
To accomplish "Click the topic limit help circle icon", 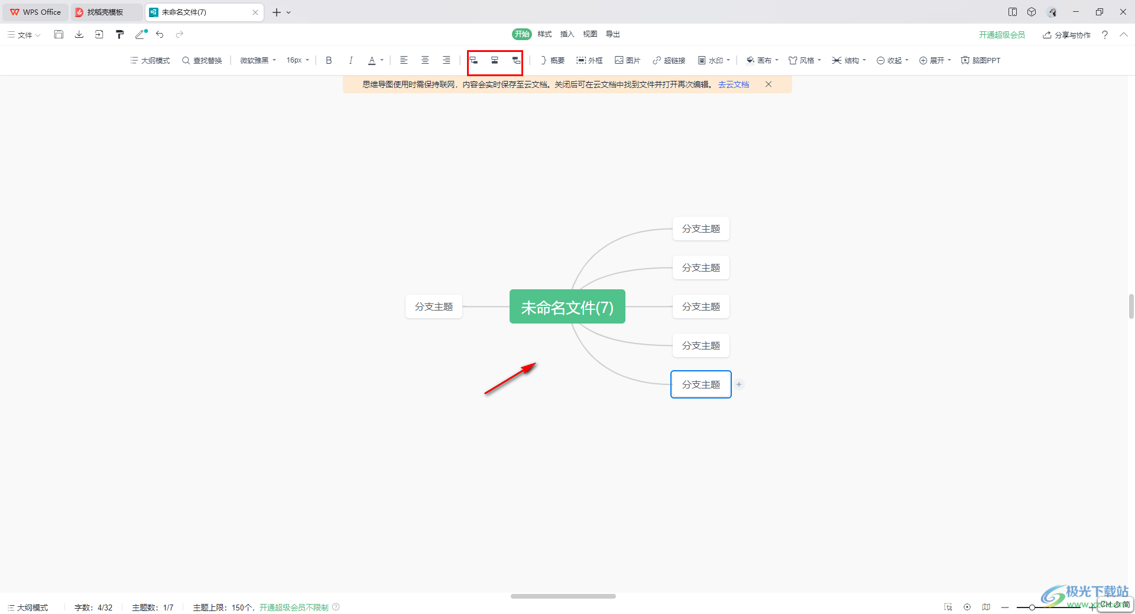I will point(336,607).
